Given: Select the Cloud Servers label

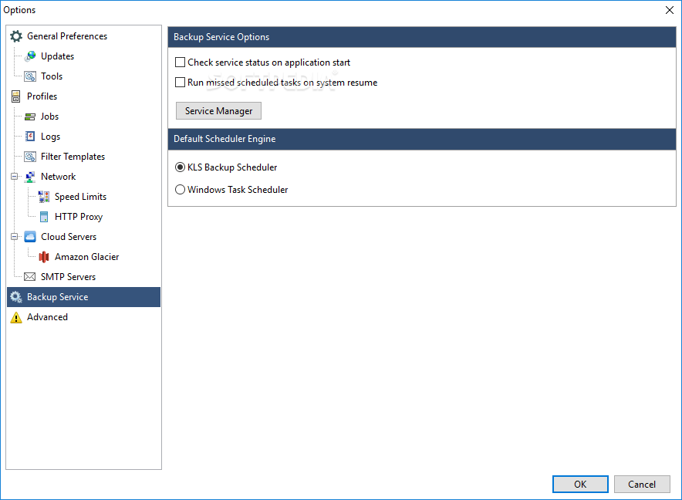Looking at the screenshot, I should coord(69,237).
